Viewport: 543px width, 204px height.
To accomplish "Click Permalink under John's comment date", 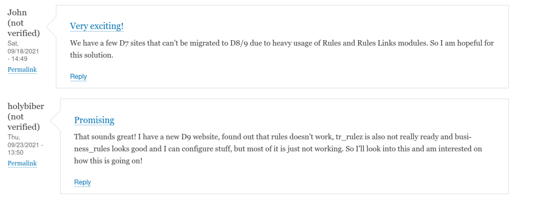I will coord(22,69).
